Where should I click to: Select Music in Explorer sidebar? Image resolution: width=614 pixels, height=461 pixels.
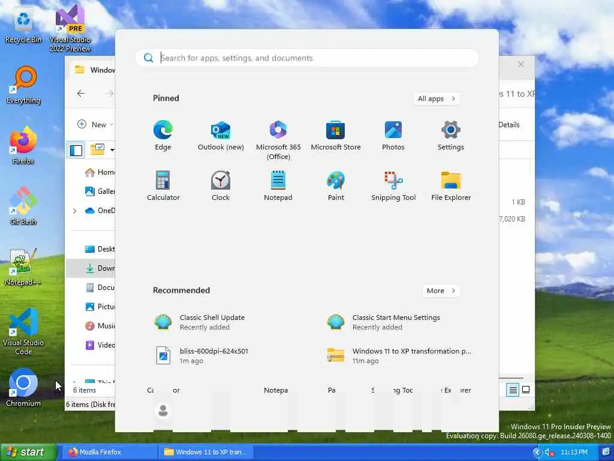pyautogui.click(x=100, y=326)
